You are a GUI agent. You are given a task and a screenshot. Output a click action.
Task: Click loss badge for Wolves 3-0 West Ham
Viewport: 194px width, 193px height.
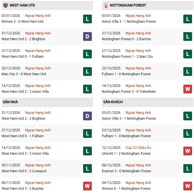click(x=87, y=19)
